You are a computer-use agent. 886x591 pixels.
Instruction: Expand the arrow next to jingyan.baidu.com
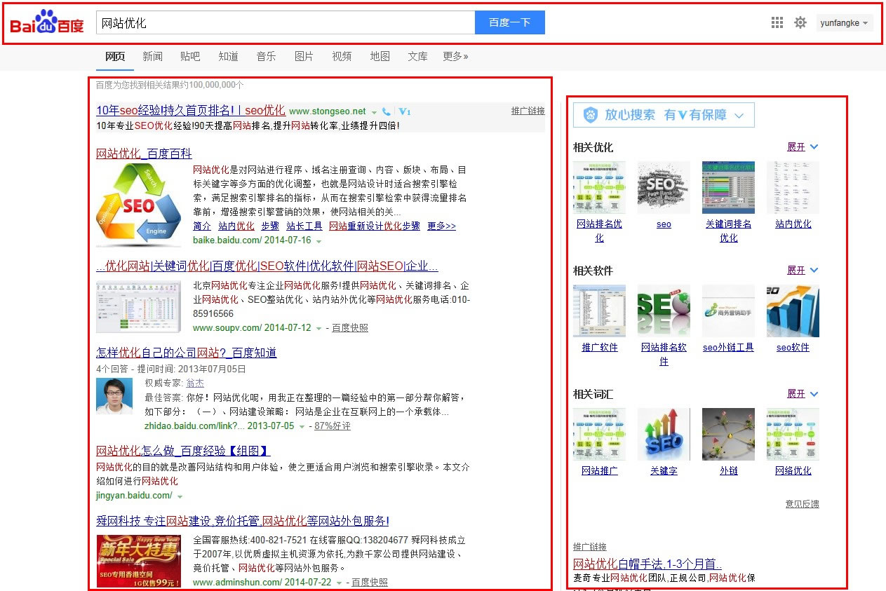pyautogui.click(x=180, y=496)
